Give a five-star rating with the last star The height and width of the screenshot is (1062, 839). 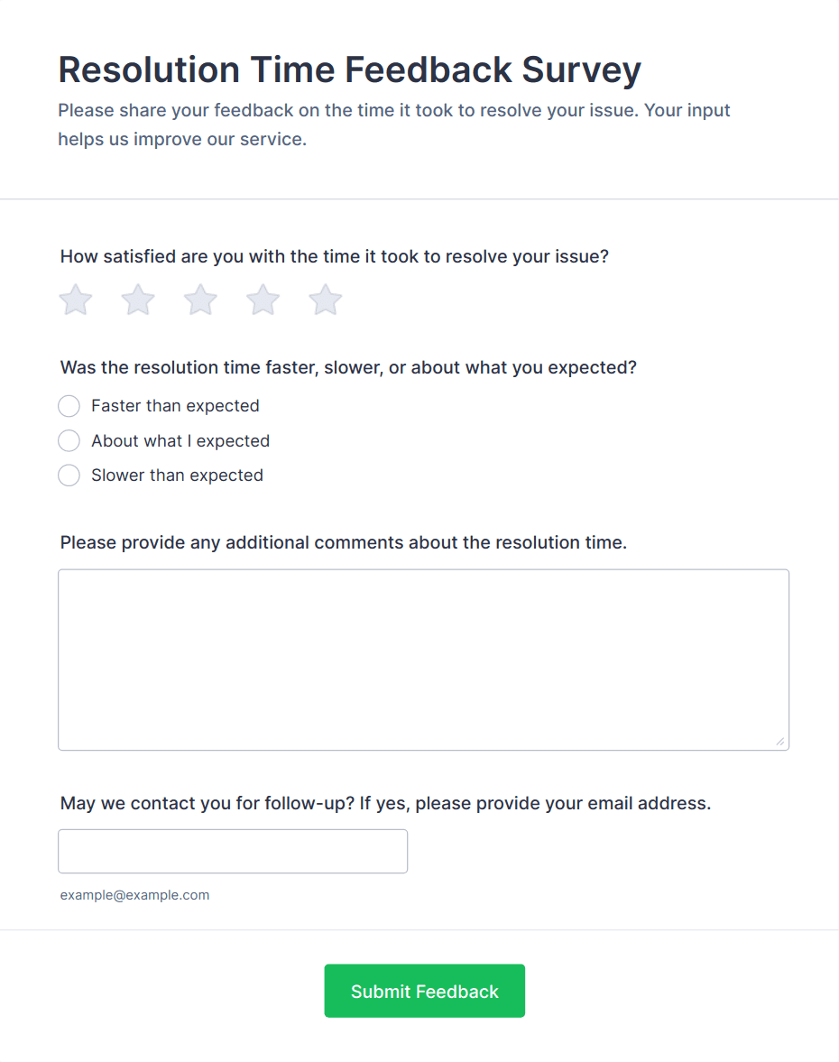[x=326, y=300]
